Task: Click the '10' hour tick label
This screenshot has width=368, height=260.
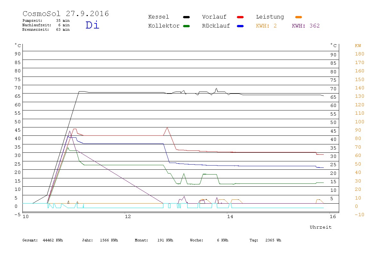Action: point(26,217)
